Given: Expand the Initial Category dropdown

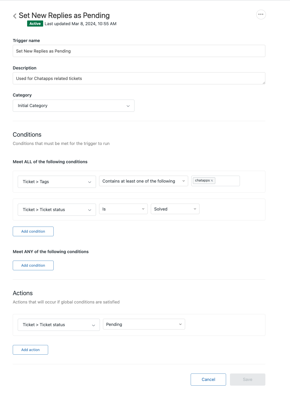Looking at the screenshot, I should coord(73,106).
